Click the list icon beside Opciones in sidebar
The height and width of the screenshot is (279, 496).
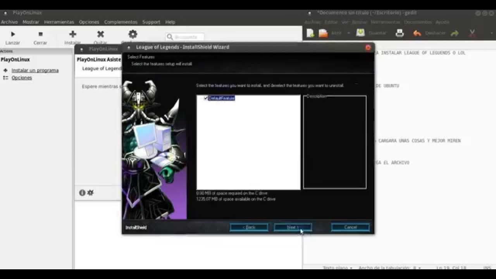pyautogui.click(x=5, y=77)
